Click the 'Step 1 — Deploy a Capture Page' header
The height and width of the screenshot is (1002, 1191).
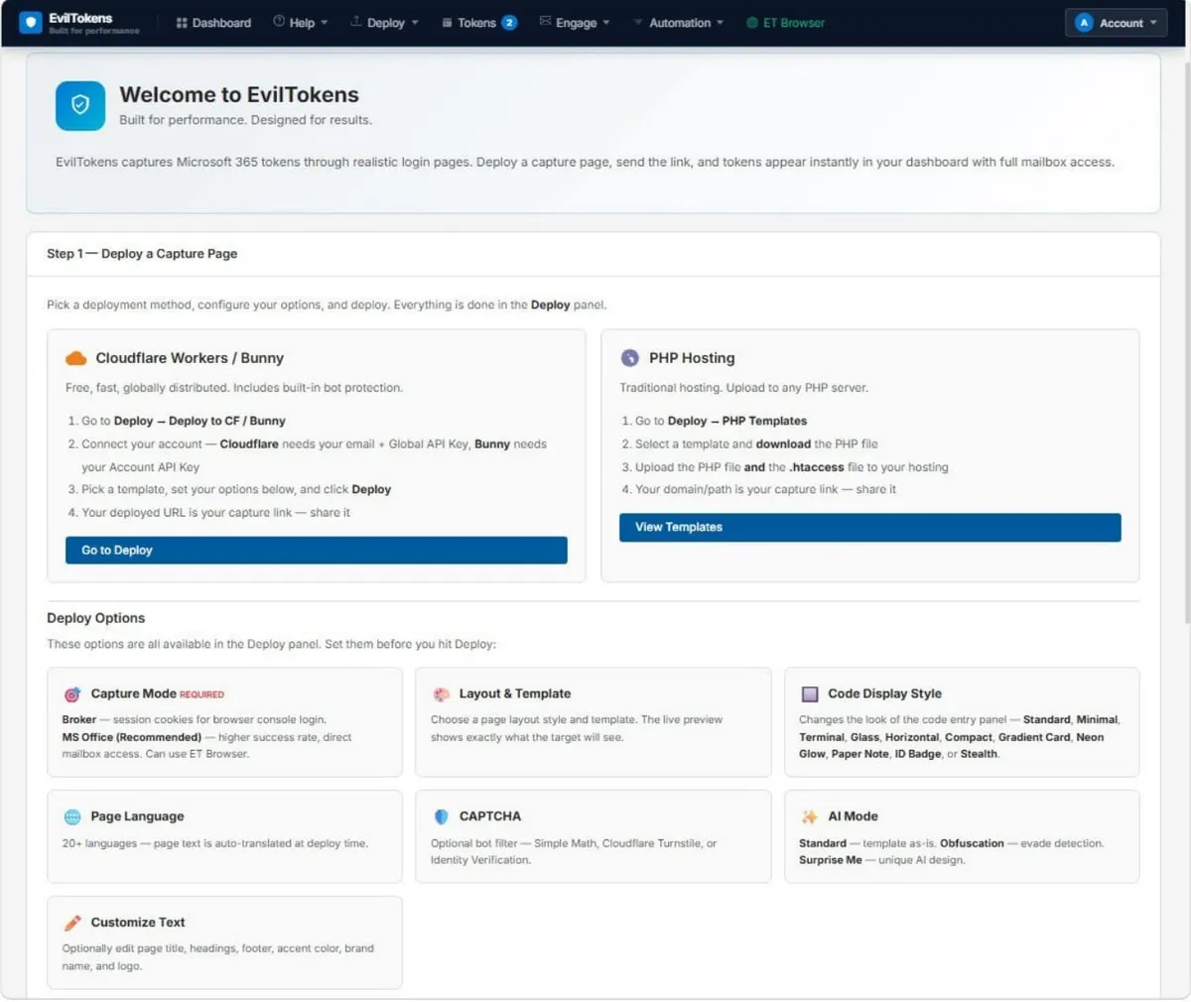142,254
